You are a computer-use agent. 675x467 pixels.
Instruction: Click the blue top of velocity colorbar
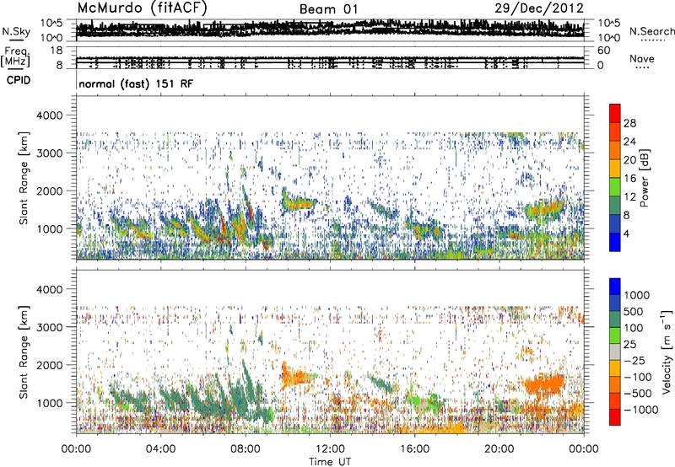click(x=615, y=287)
